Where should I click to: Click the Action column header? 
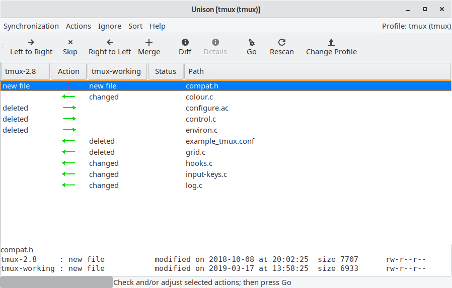(x=68, y=71)
